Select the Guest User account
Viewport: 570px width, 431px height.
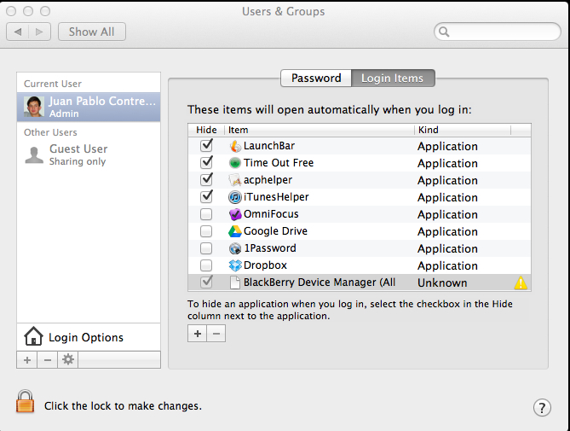pyautogui.click(x=89, y=155)
